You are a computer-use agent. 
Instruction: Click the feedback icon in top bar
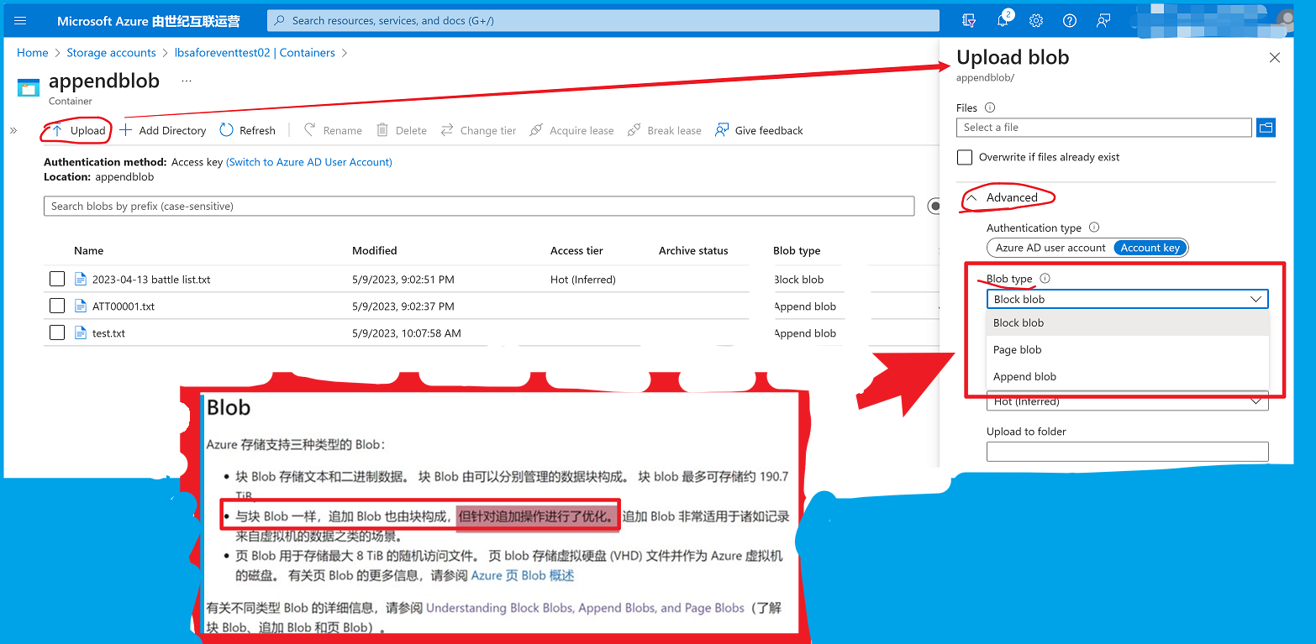(1103, 21)
